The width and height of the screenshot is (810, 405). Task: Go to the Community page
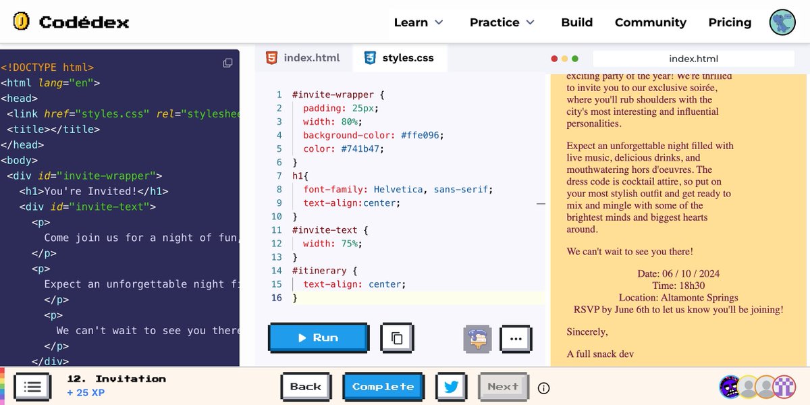[x=651, y=22]
